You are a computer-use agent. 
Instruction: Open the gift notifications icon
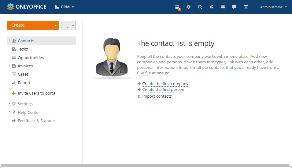(177, 7)
